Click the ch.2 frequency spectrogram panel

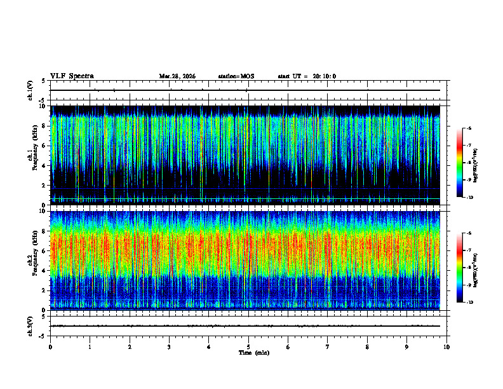245,261
